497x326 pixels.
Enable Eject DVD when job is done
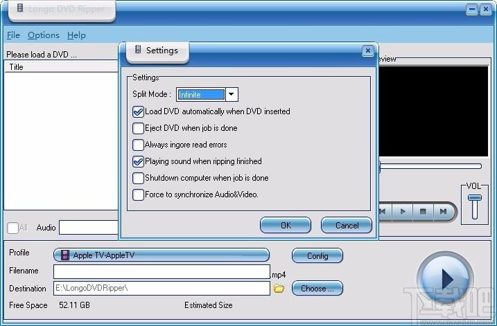click(x=138, y=128)
